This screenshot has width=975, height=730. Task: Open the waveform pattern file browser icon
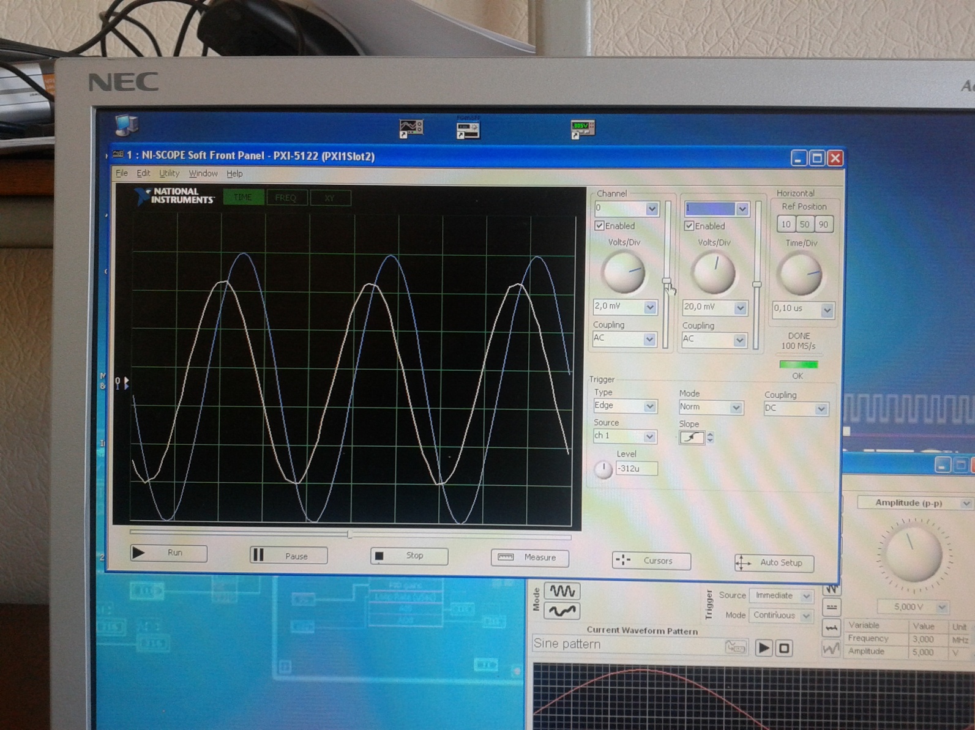736,647
